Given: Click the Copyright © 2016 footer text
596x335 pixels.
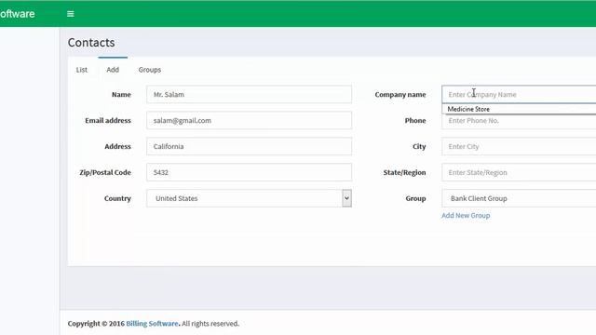Looking at the screenshot, I should (x=96, y=324).
